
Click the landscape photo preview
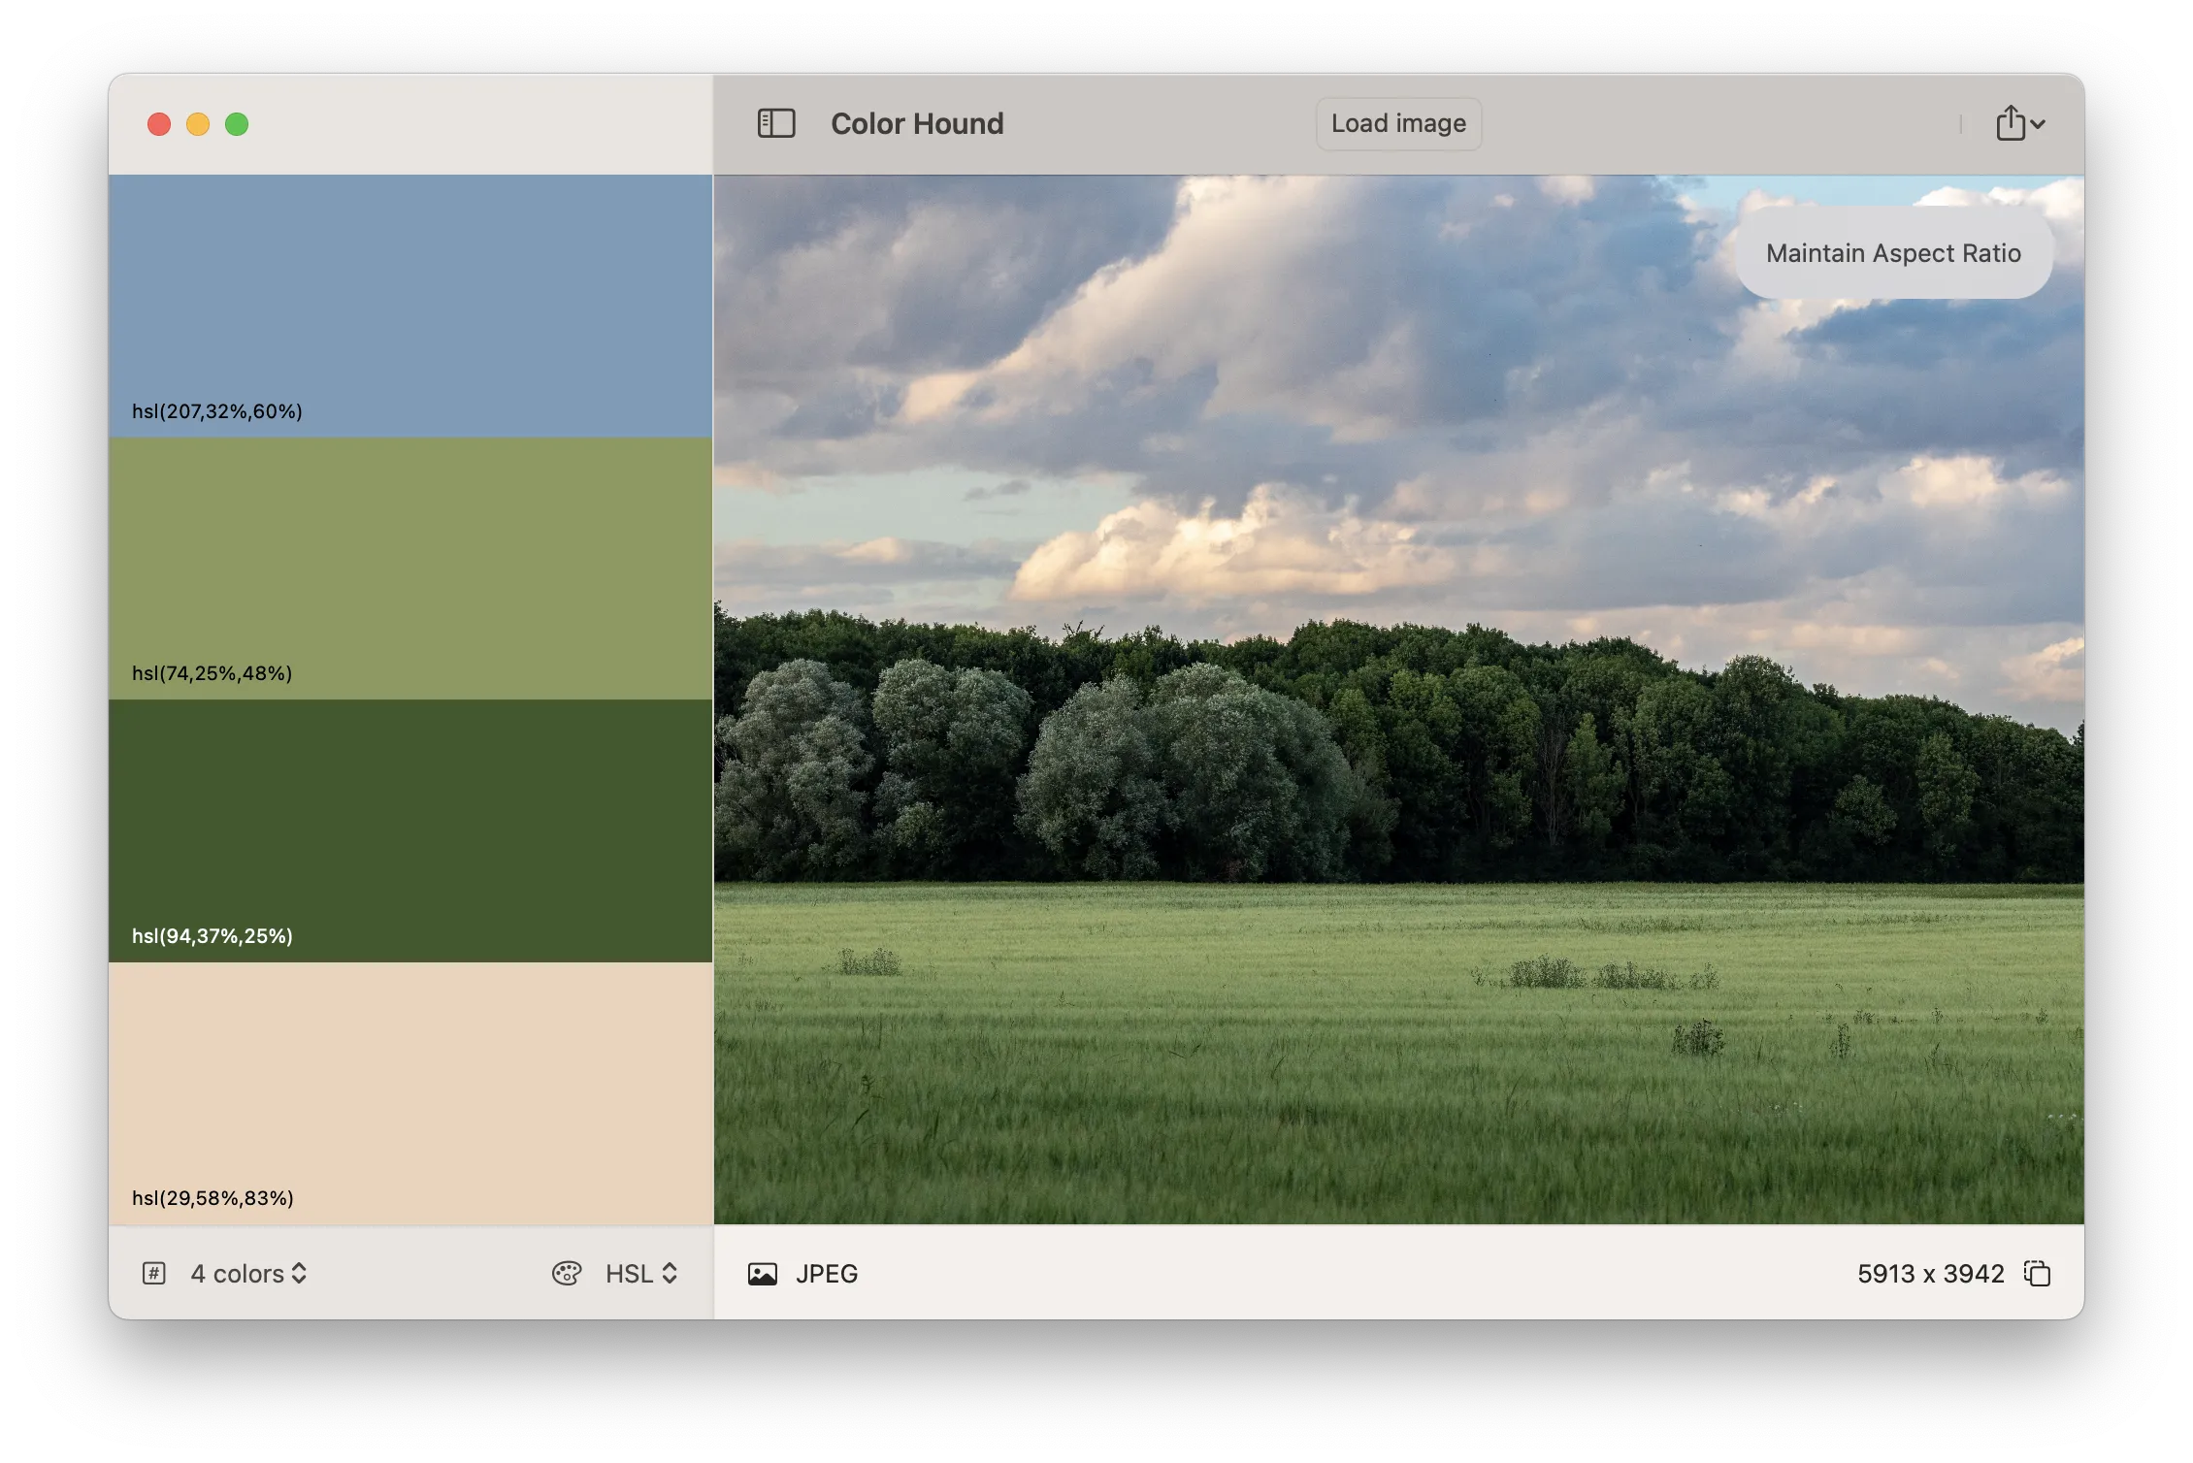(1397, 699)
